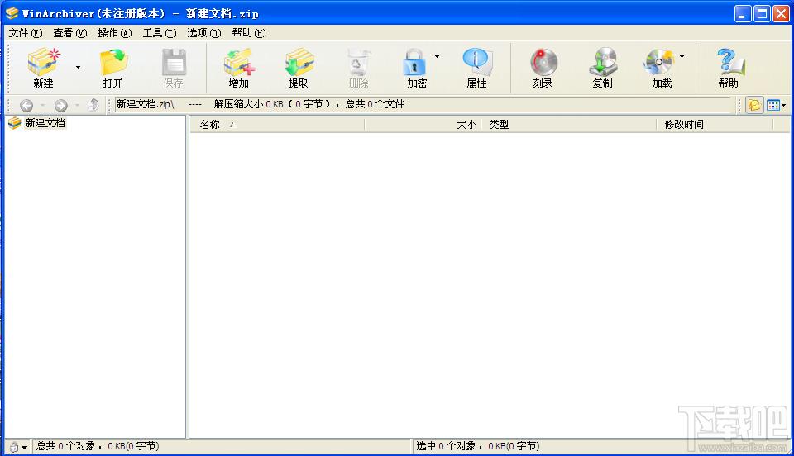The image size is (794, 456).
Task: Expand the 加密 dropdown arrow
Action: click(437, 58)
